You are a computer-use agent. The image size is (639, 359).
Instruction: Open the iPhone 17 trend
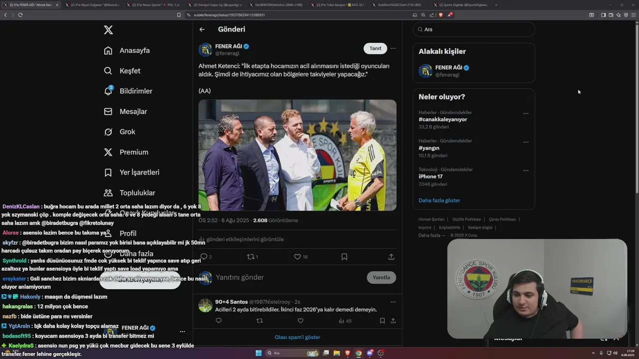[430, 177]
